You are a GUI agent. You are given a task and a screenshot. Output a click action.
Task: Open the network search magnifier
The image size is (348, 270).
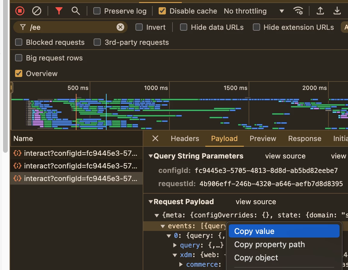pyautogui.click(x=76, y=11)
